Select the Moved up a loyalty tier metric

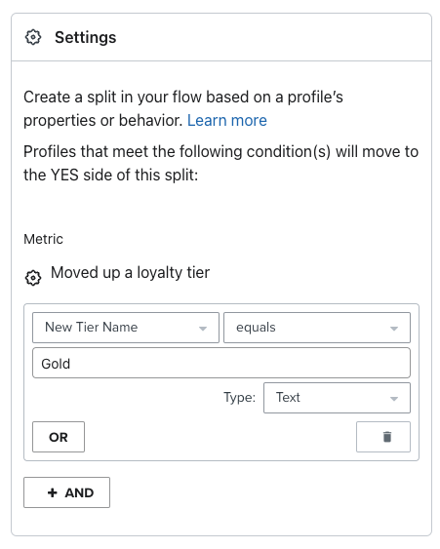(x=130, y=273)
